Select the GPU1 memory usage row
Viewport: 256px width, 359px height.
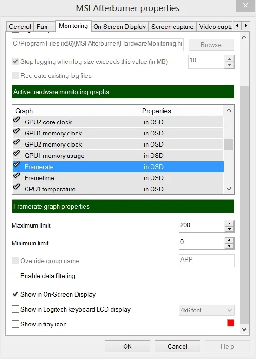click(x=118, y=156)
